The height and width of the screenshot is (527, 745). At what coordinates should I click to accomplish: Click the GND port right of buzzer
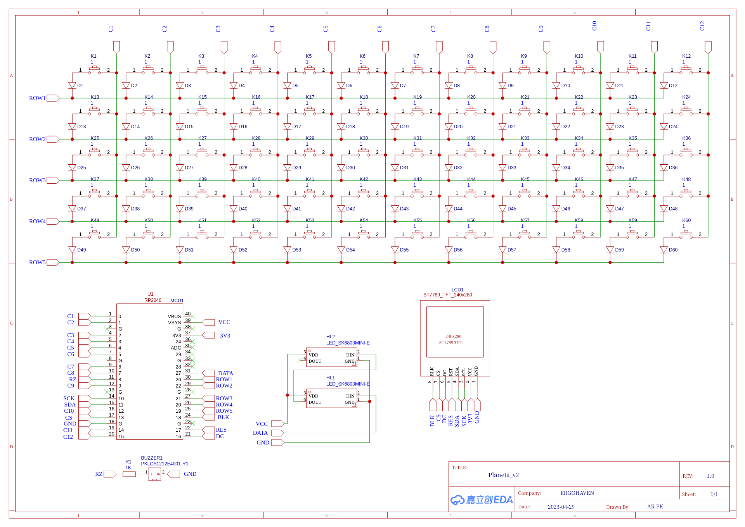point(173,474)
